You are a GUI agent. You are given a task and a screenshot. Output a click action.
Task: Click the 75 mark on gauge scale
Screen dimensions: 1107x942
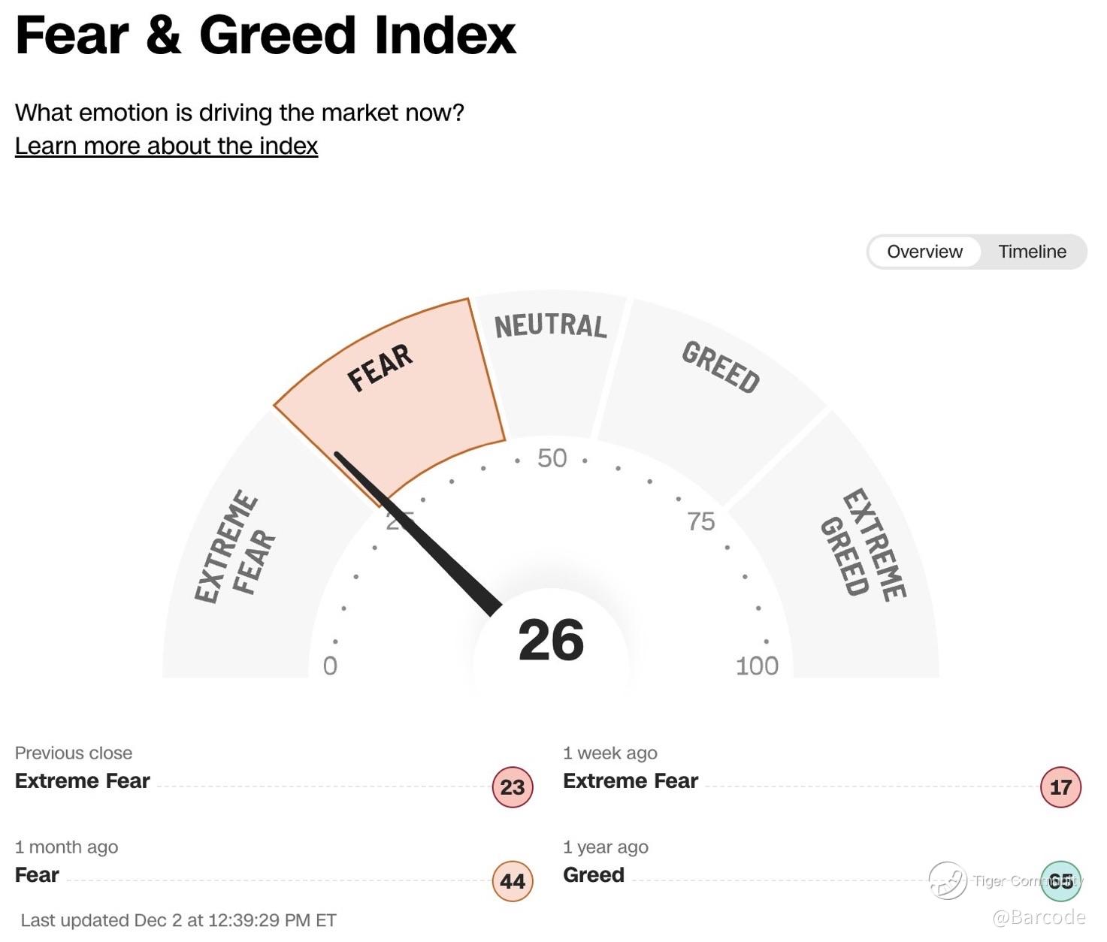click(x=700, y=521)
